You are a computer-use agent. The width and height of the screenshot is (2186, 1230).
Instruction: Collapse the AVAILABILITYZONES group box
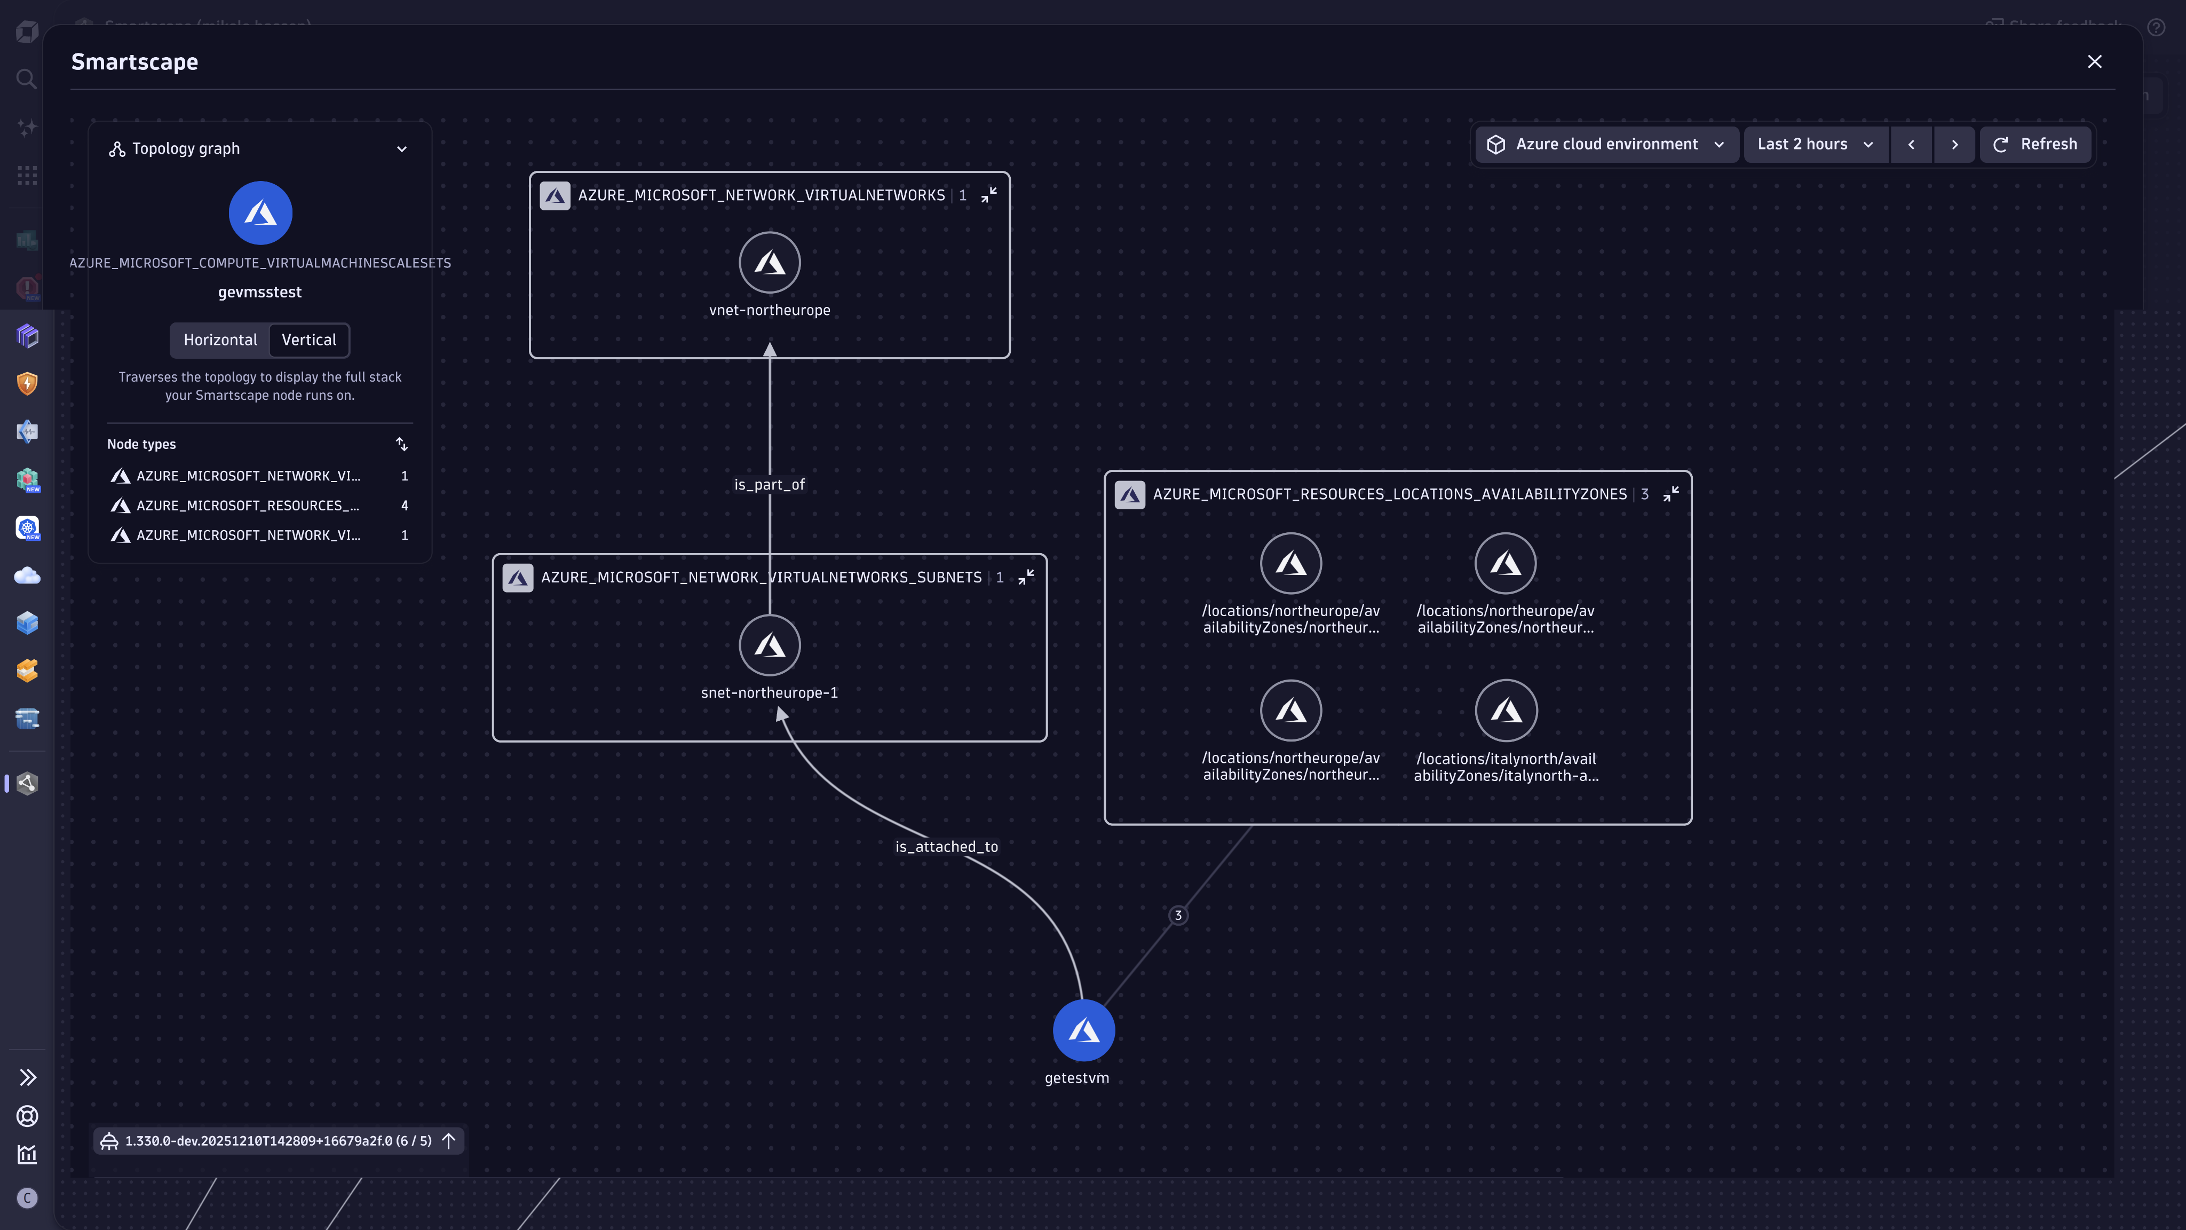click(1671, 494)
